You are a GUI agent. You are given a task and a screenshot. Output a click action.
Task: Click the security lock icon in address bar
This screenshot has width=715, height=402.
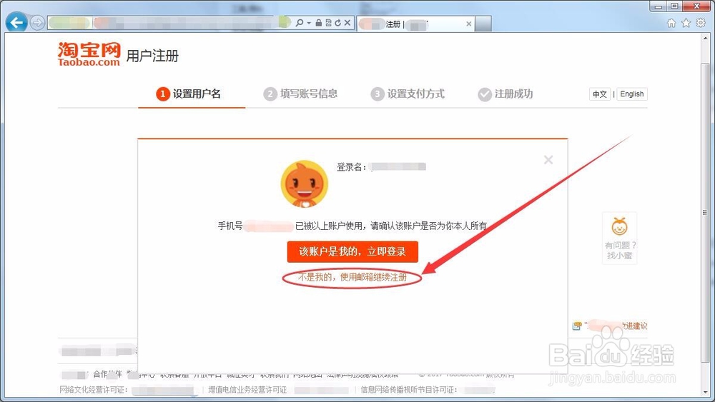click(x=319, y=23)
